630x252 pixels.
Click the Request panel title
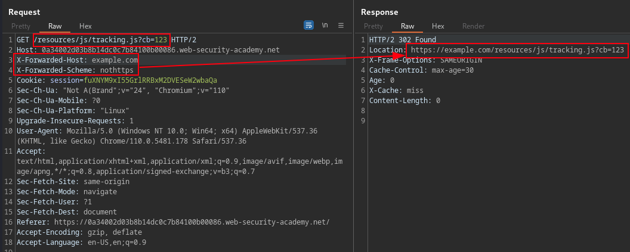[x=24, y=12]
